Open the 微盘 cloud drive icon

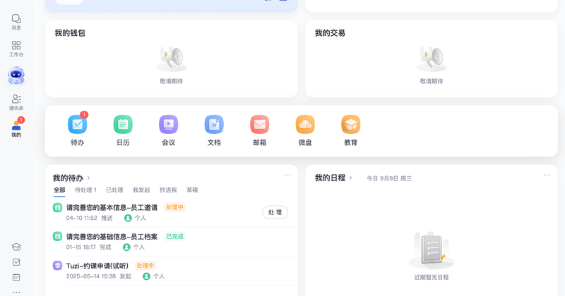pyautogui.click(x=305, y=125)
